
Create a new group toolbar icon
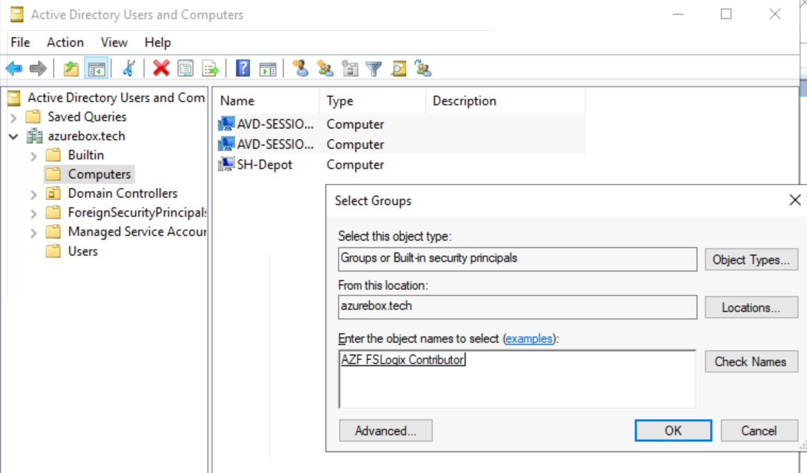(x=325, y=68)
